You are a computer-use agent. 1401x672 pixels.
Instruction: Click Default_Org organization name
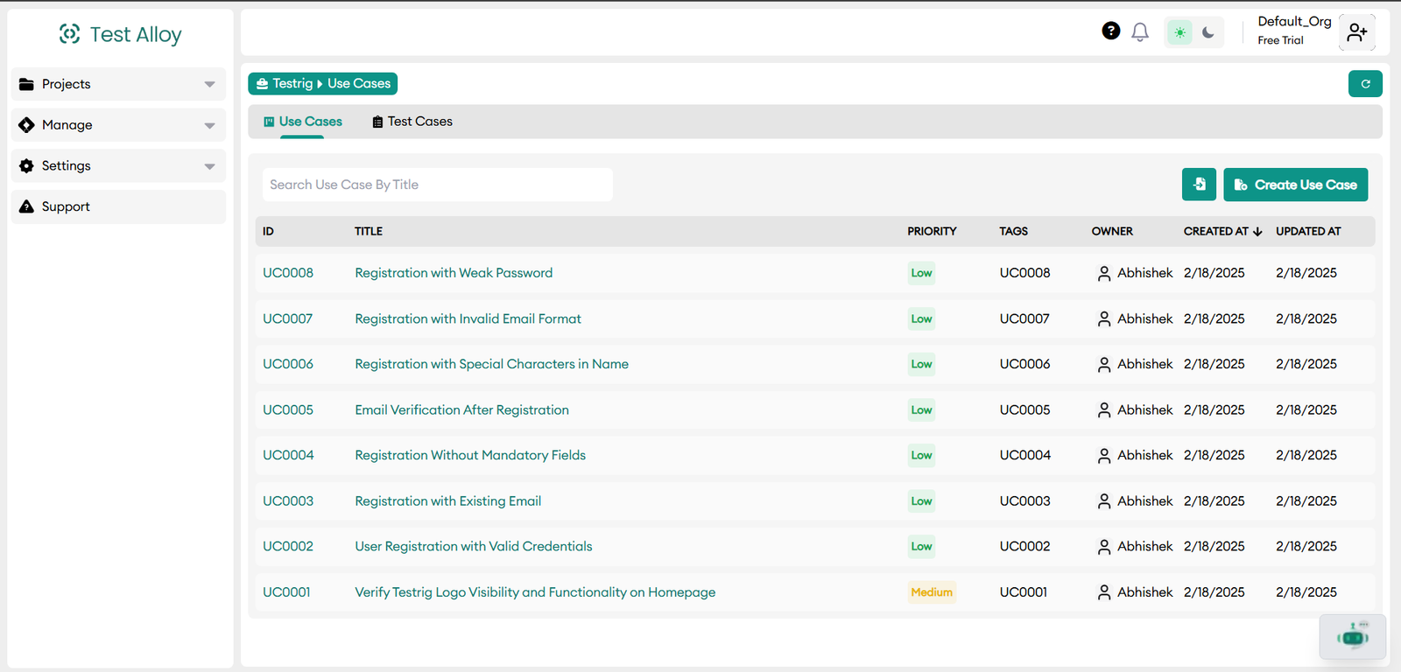[1294, 21]
